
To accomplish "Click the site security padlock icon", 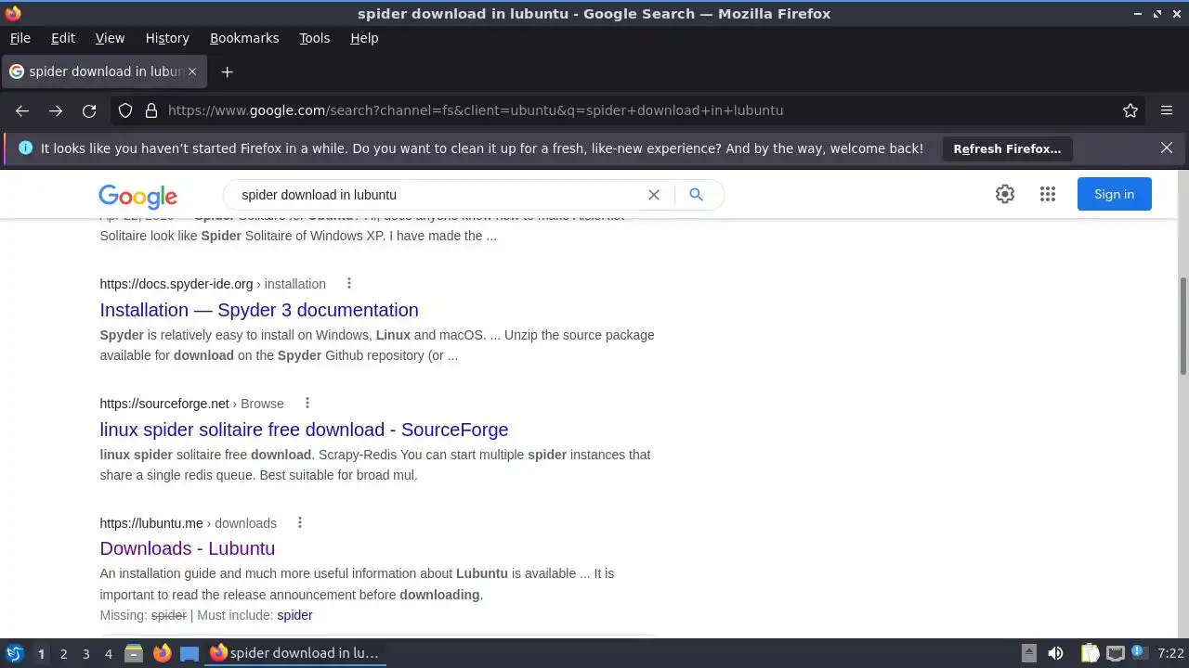I will click(151, 110).
